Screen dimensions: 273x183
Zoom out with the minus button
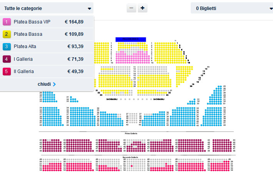(x=132, y=8)
